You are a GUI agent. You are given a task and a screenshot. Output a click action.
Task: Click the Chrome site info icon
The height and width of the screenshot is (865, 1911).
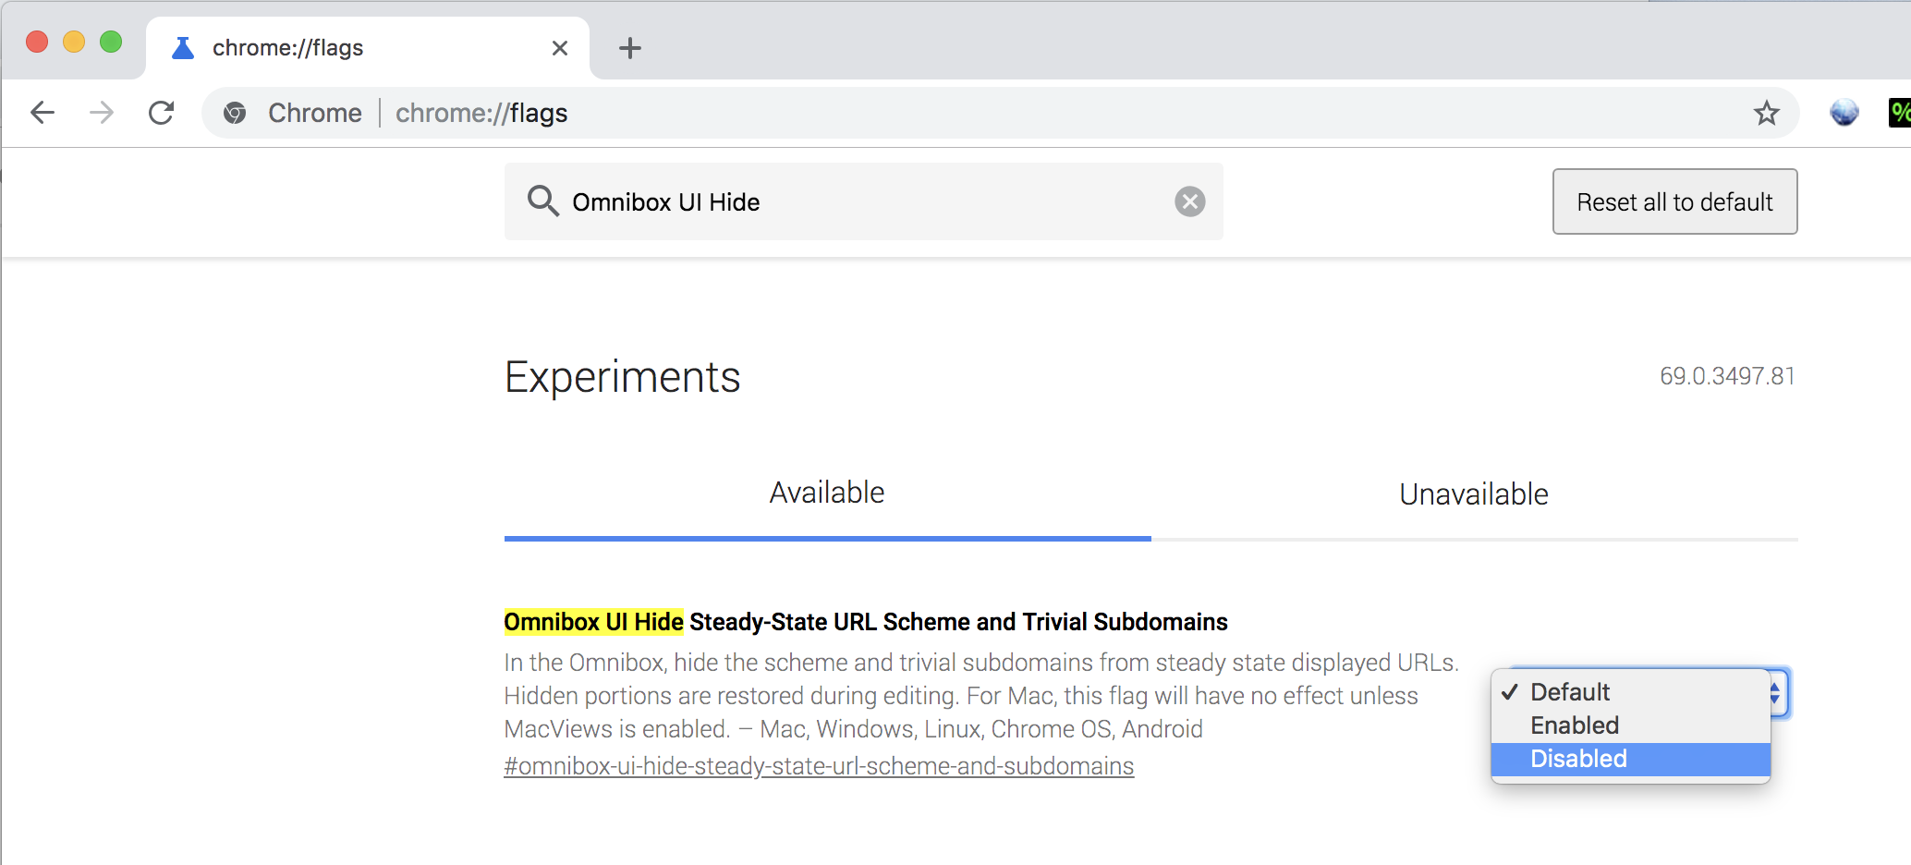tap(235, 113)
